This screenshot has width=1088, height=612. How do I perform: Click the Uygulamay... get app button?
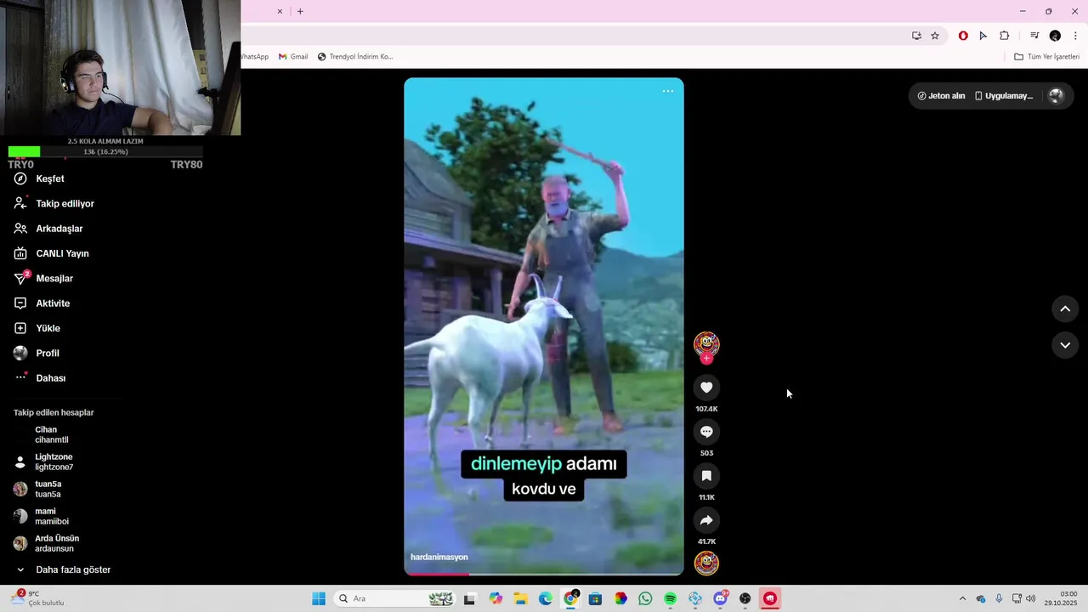coord(1004,96)
